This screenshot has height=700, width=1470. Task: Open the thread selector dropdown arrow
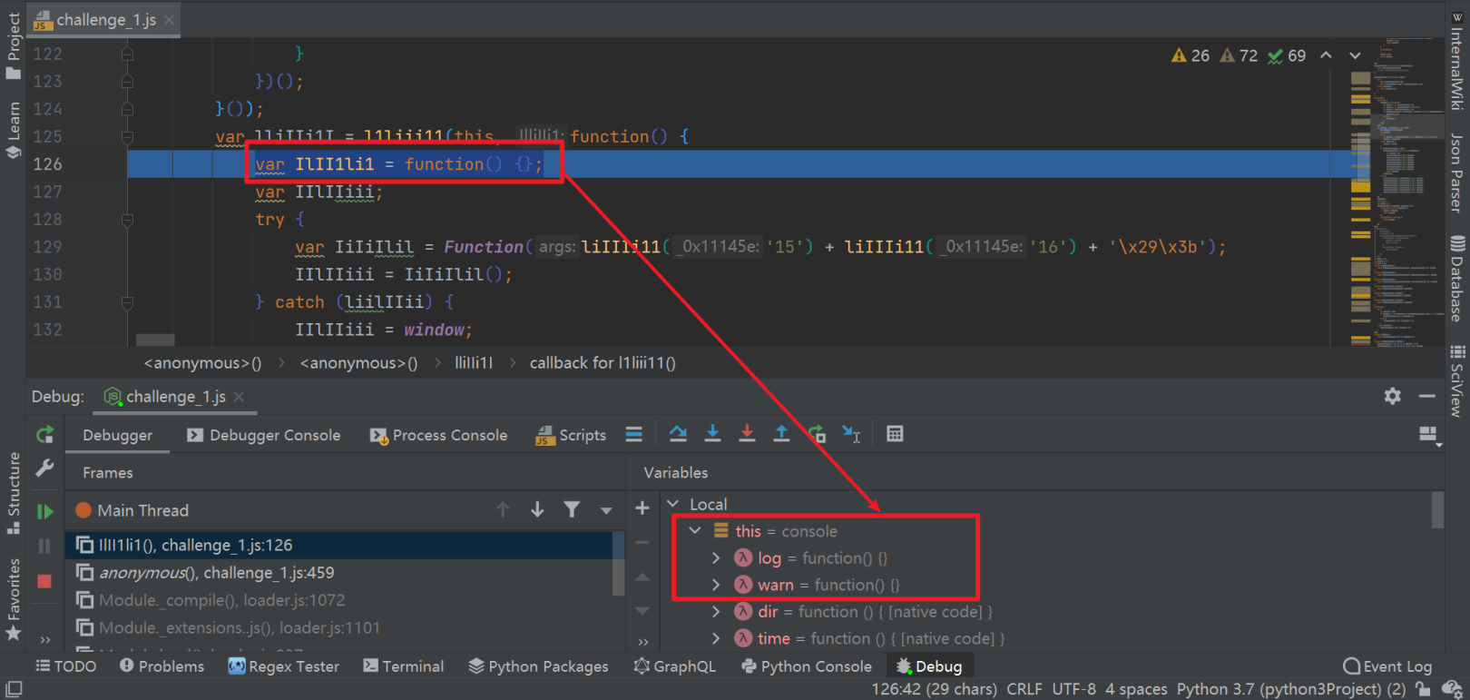coord(606,511)
